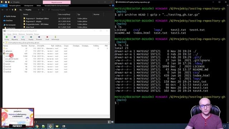Viewport: 229px width, 129px height.
Task: Open the Widok ribbon tab in Explorer
Action: 39,6
